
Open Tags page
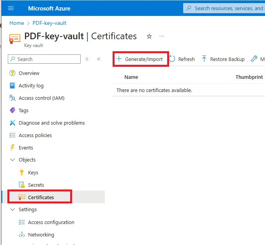click(23, 111)
